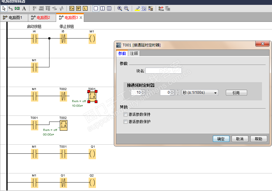Decrease the seconds value of 10
The width and height of the screenshot is (272, 191).
point(143,94)
